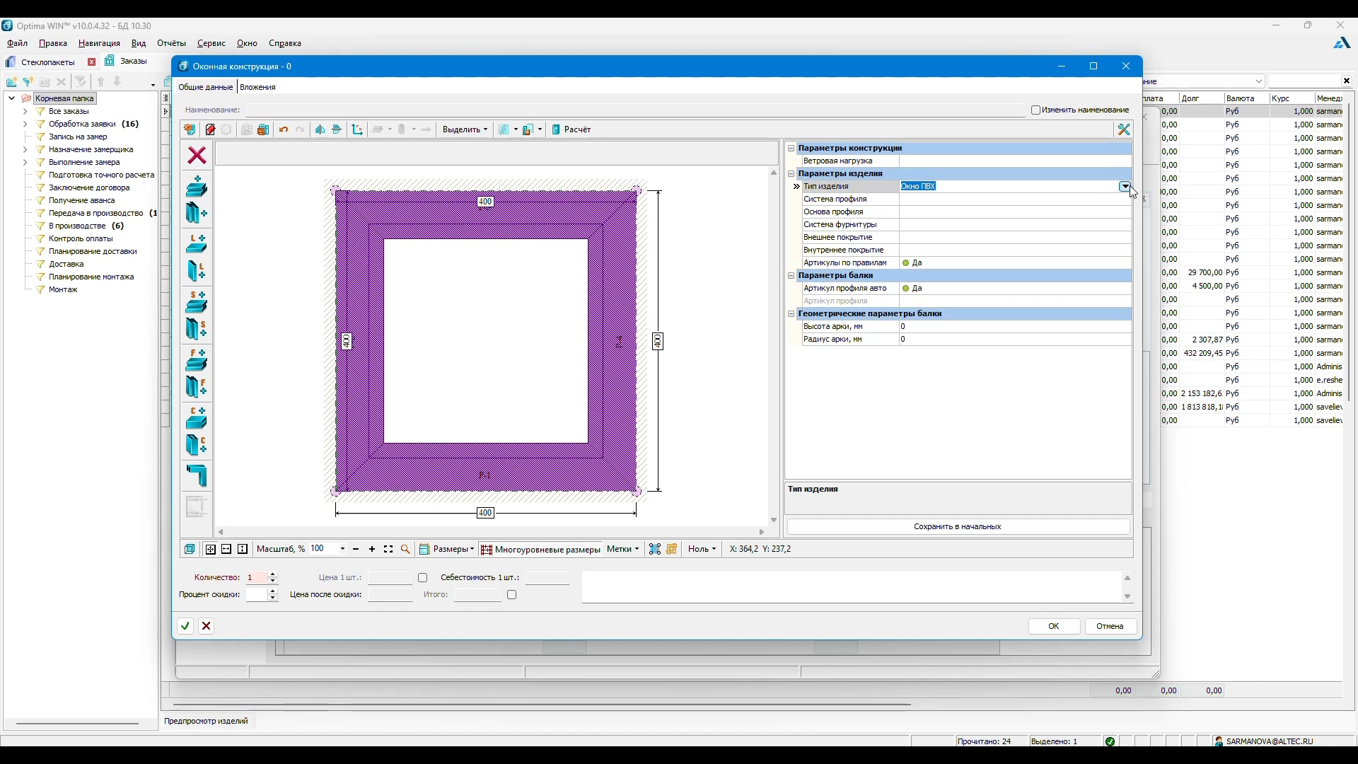Open the 'Сервис' menu
The image size is (1358, 764).
click(x=211, y=44)
